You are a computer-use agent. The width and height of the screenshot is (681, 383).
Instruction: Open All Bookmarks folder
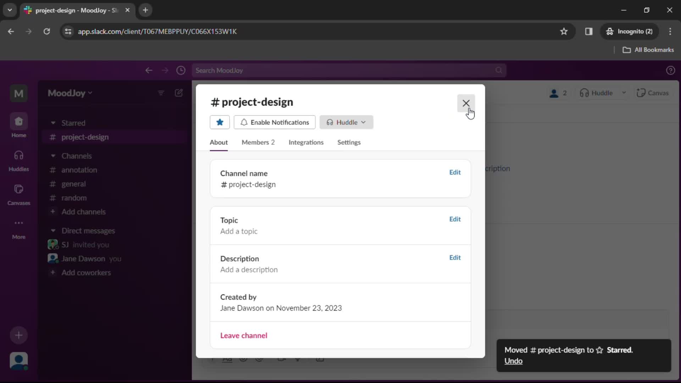[x=648, y=50]
